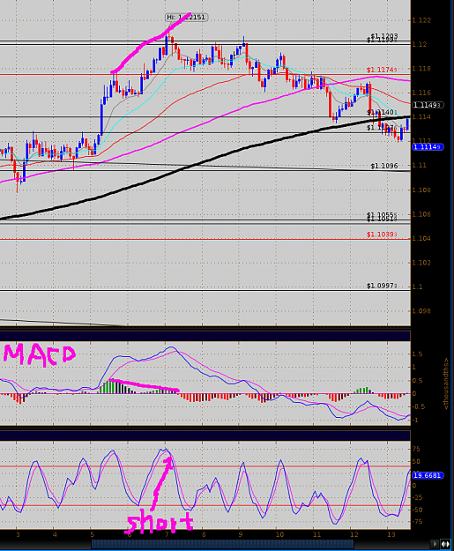Viewport: 454px width, 551px height.
Task: Click the red $1.1174 price level label
Action: point(382,70)
